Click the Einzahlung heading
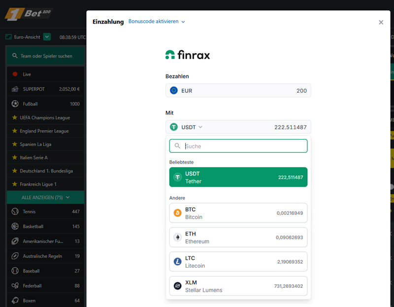Viewport: 394px width, 307px height. coord(108,22)
